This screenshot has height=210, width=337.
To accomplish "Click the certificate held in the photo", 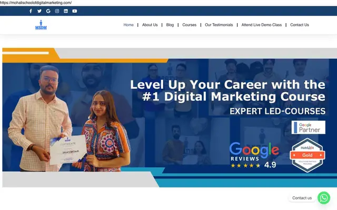I will pyautogui.click(x=68, y=150).
